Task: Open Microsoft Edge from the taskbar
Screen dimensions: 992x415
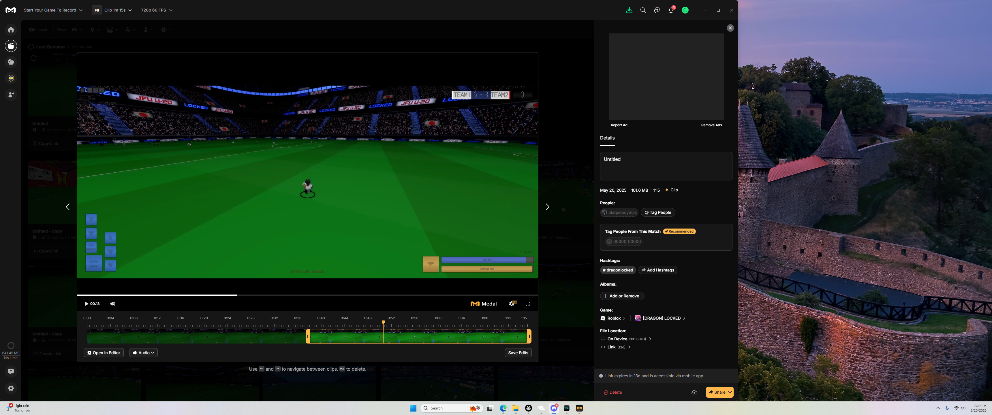Action: point(503,408)
